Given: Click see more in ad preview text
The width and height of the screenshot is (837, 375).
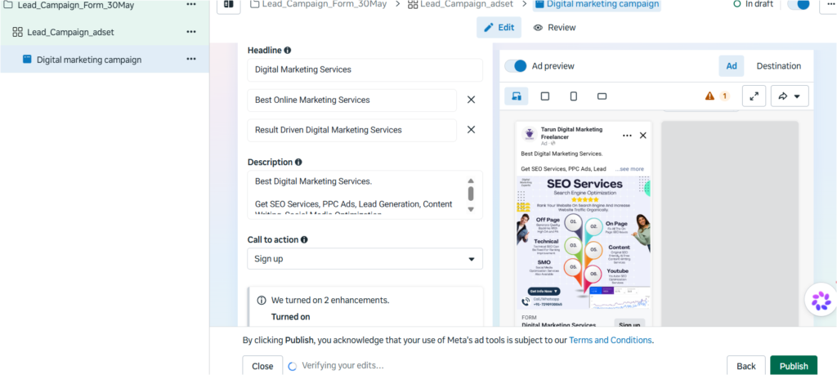Looking at the screenshot, I should pos(629,168).
